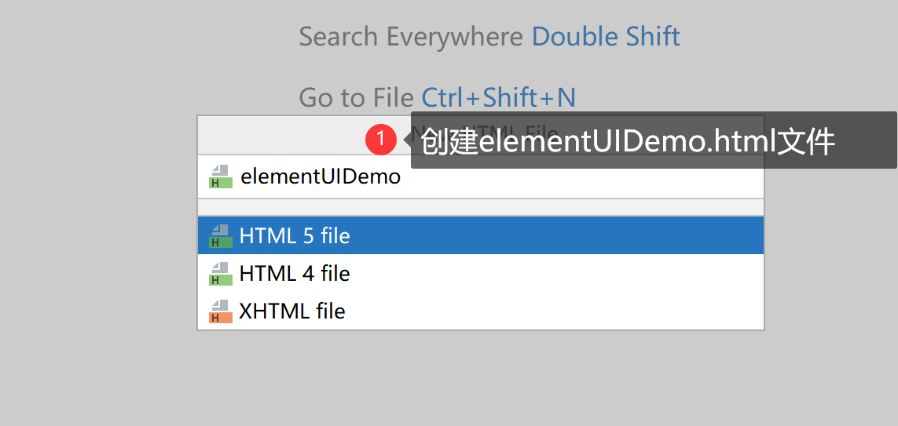Screen dimensions: 898x426
Task: Click empty space right of elementUIDemo in field
Action: pyautogui.click(x=581, y=177)
